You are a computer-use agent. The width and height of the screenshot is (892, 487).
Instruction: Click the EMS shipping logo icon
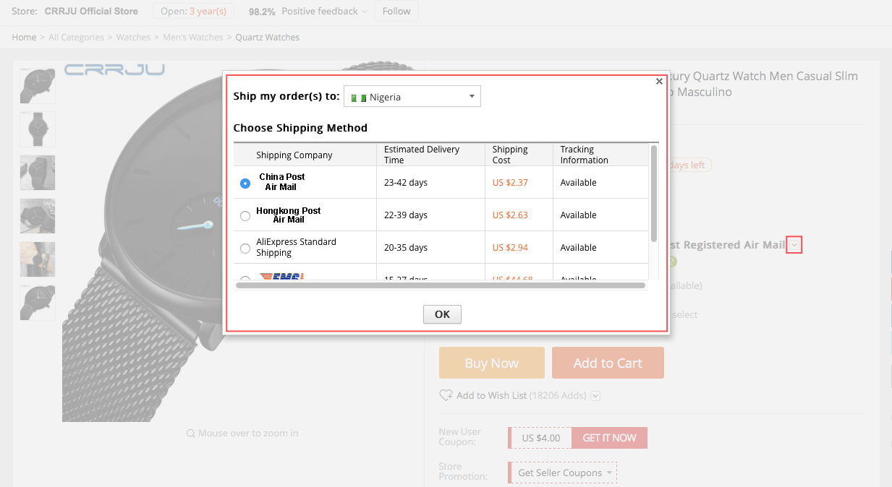281,277
